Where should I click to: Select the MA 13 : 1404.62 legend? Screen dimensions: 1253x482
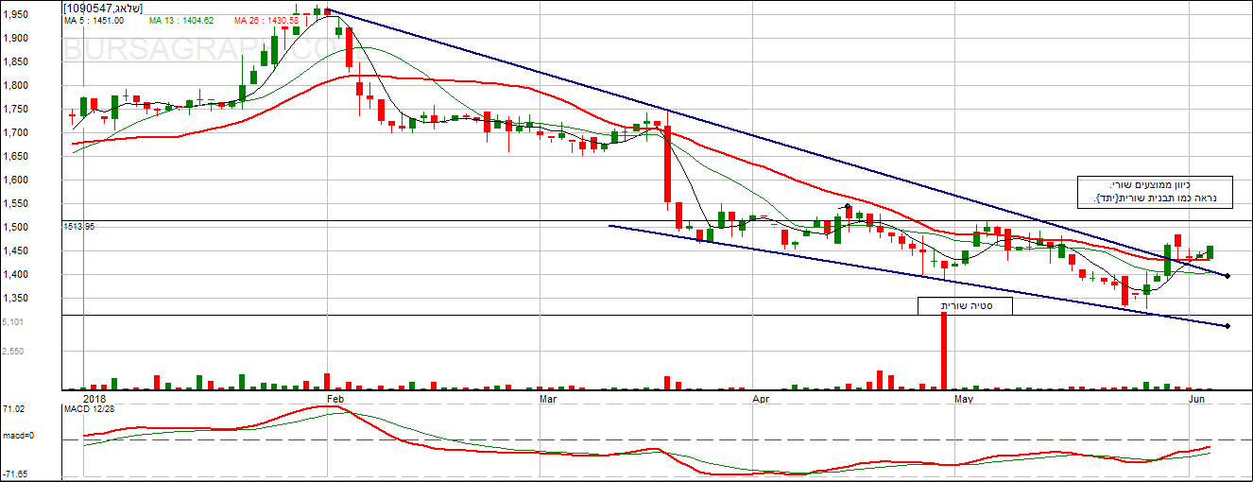(x=180, y=20)
